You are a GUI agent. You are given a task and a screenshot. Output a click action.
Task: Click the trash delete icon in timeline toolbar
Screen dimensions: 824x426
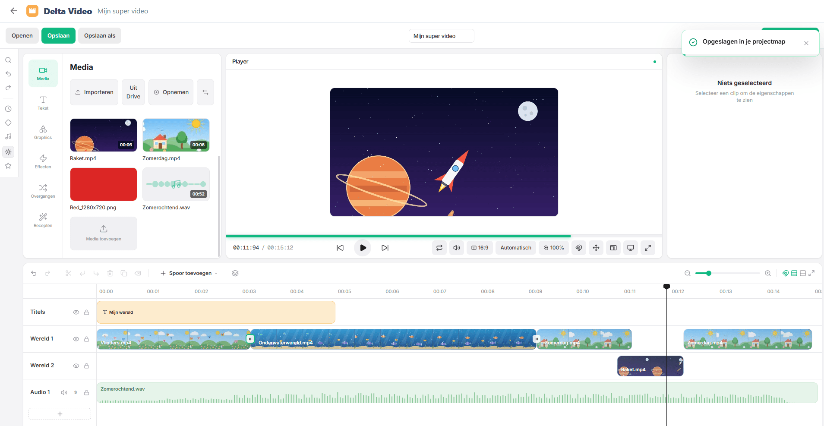(110, 273)
